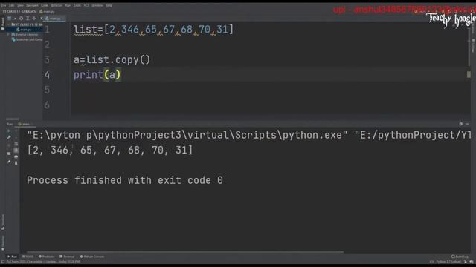
Task: Click the PyCharm update available status message
Action: (43, 262)
